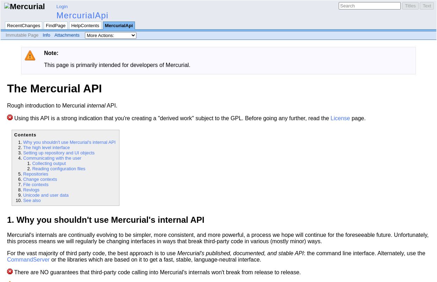Open the FindPage tab
437x282 pixels.
56,25
